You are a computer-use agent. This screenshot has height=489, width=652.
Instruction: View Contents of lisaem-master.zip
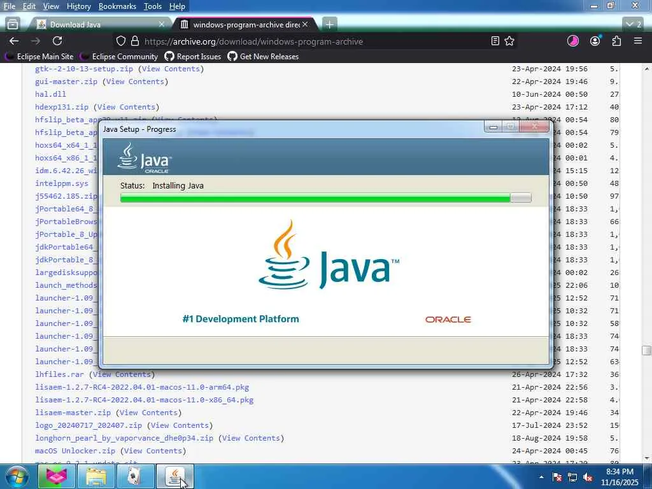click(148, 413)
